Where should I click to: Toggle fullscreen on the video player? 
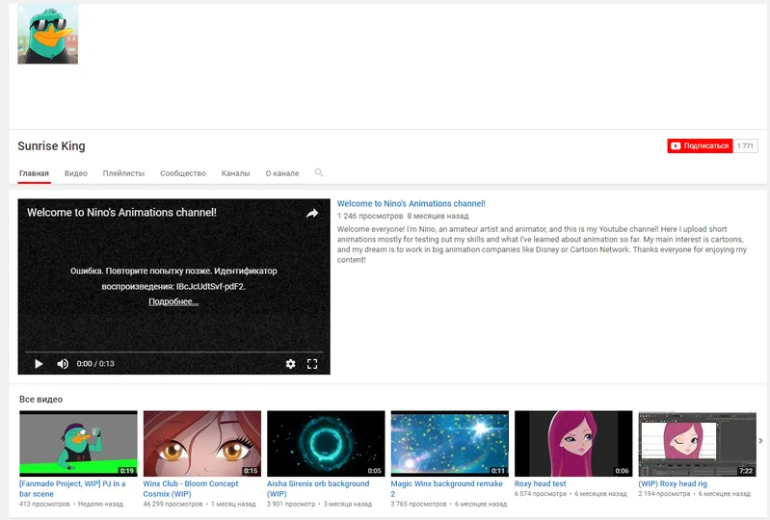click(312, 364)
